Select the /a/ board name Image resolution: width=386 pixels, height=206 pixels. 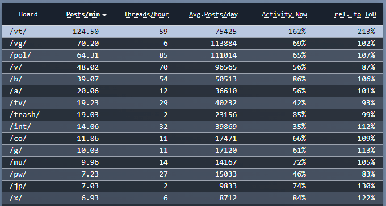tap(16, 91)
